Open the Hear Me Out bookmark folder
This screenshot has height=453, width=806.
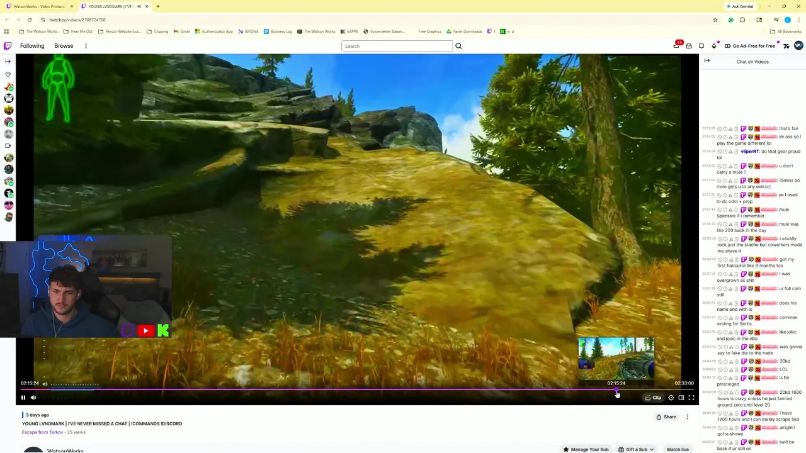pos(78,31)
